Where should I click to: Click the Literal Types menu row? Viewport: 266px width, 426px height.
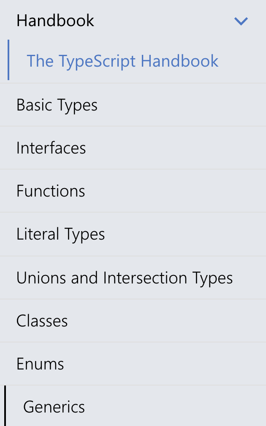click(x=61, y=234)
